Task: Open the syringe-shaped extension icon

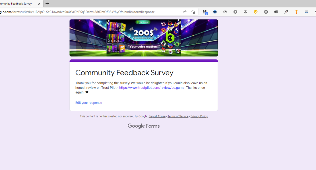Action: click(x=286, y=12)
